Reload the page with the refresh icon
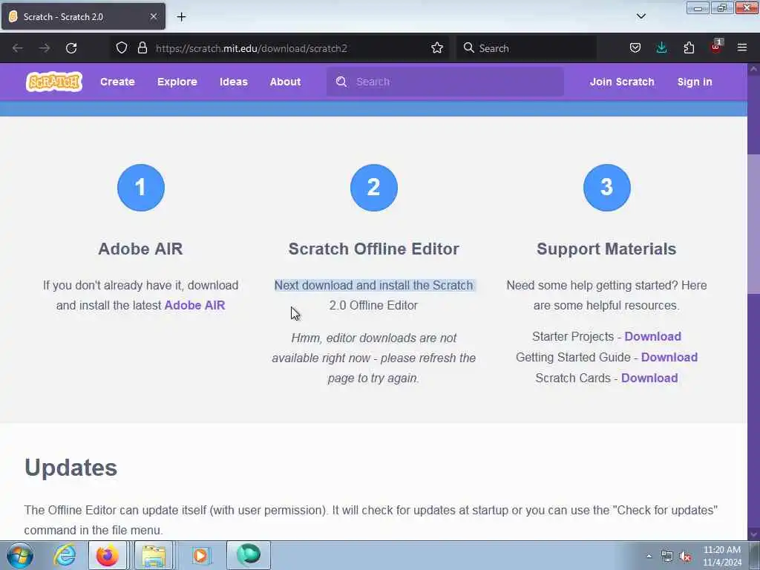760x570 pixels. (x=71, y=48)
